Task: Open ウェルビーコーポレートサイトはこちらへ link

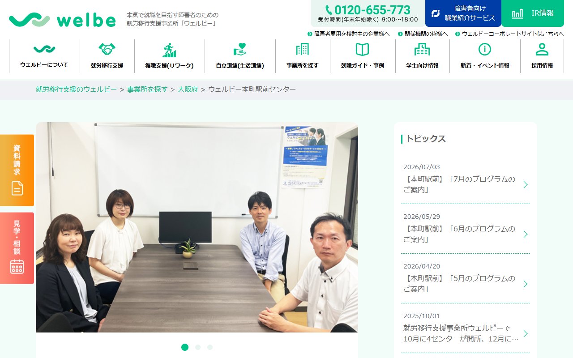Action: pyautogui.click(x=513, y=34)
